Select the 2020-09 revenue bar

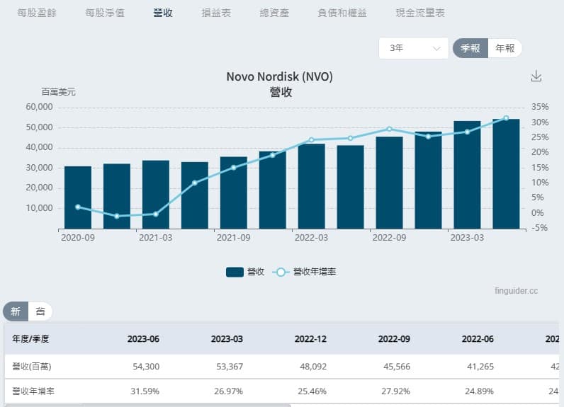78,197
